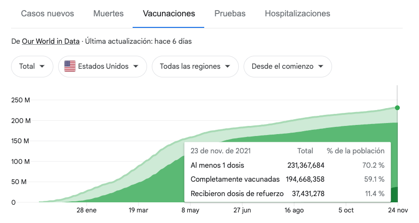The width and height of the screenshot is (419, 223).
Task: Open the Desde el comienzo time range dropdown
Action: point(287,66)
